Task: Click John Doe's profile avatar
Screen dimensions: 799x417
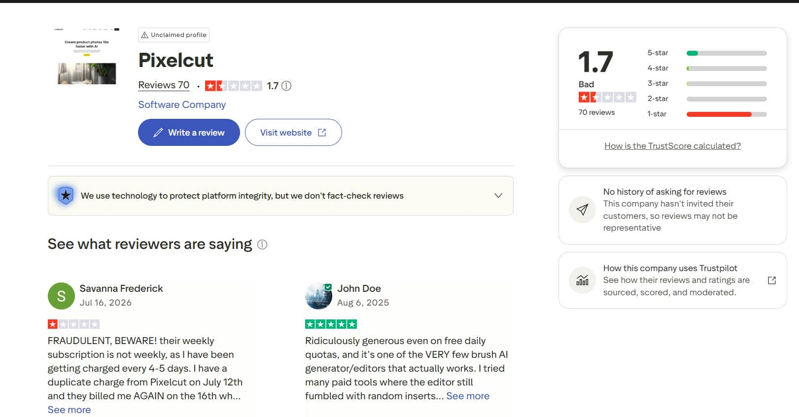Action: tap(318, 296)
